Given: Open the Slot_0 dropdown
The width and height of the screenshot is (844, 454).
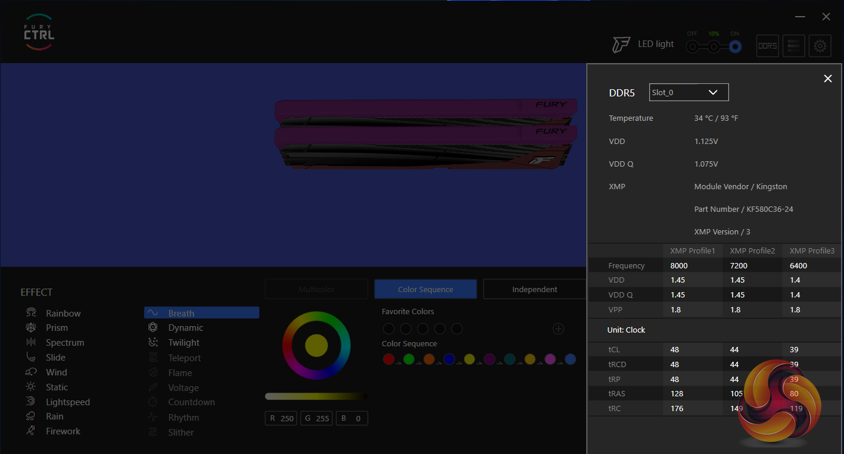Looking at the screenshot, I should tap(689, 92).
